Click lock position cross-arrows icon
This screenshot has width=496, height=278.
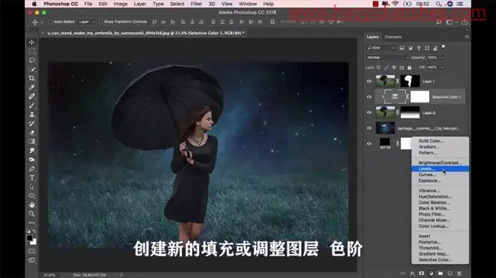pos(394,67)
